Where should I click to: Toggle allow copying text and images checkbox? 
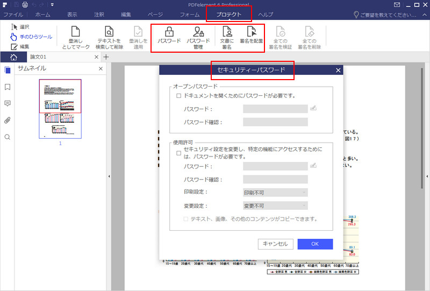click(186, 219)
